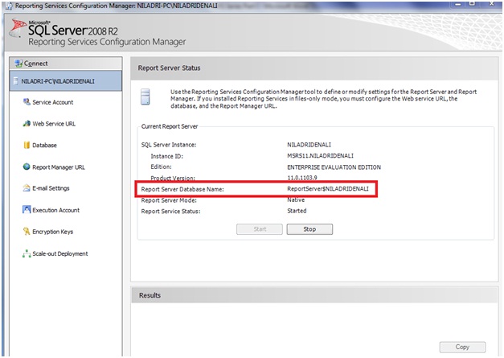Click the Service Account icon
504x358 pixels.
pos(27,102)
